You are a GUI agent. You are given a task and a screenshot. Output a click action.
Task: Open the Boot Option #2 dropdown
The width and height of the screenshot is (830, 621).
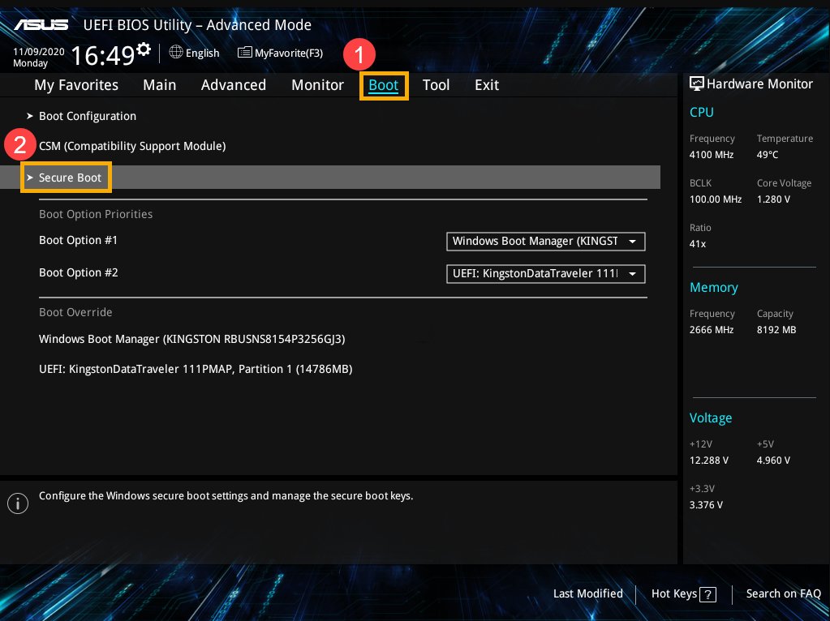pyautogui.click(x=545, y=273)
